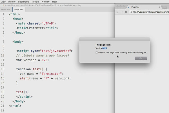Click the </head> closing tag
The width and height of the screenshot is (169, 113).
coord(19,32)
